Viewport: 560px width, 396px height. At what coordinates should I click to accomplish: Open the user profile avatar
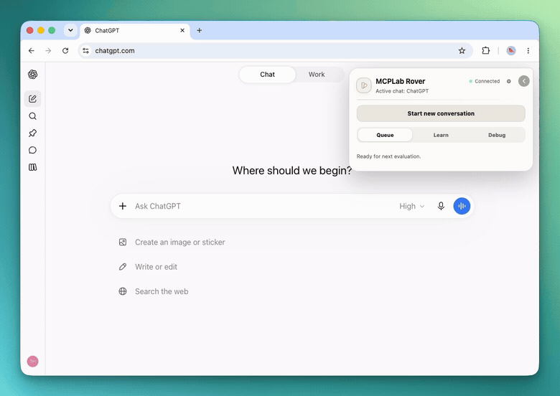point(32,362)
